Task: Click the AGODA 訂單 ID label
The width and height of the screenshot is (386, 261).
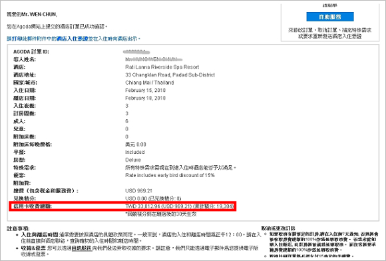Action: pyautogui.click(x=31, y=52)
